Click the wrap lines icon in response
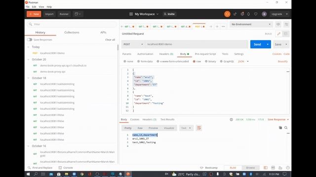The height and width of the screenshot is (177, 316). point(199,128)
